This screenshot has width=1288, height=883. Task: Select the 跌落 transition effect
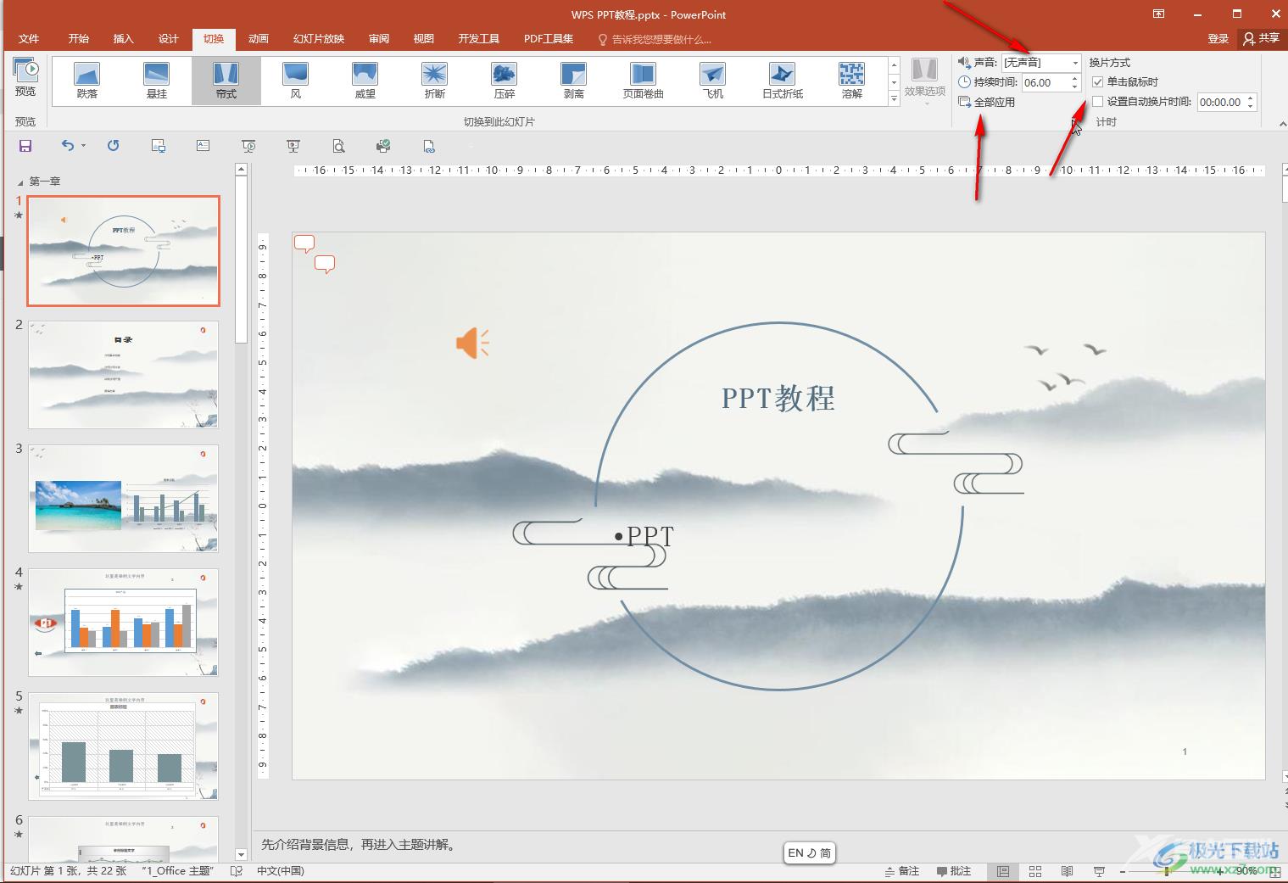pyautogui.click(x=87, y=81)
